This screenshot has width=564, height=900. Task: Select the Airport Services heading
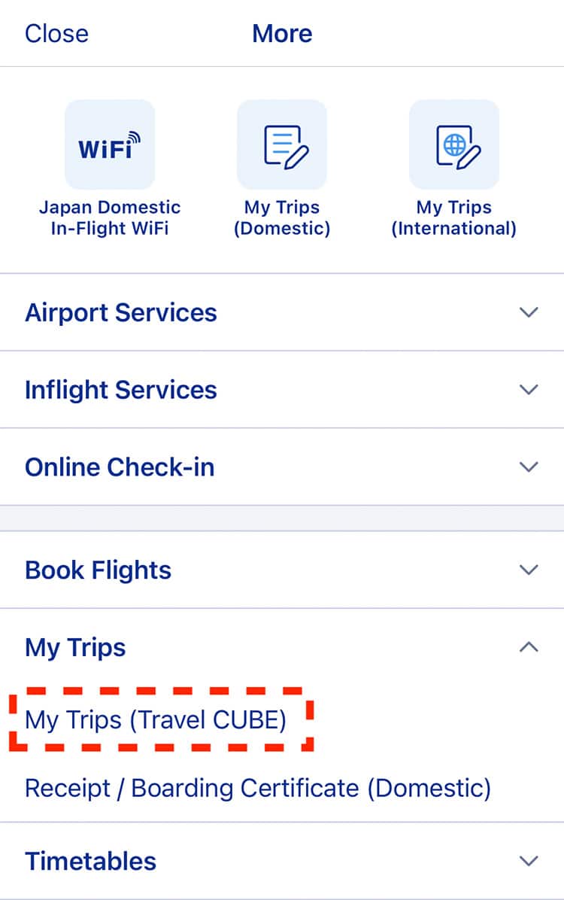pyautogui.click(x=120, y=313)
